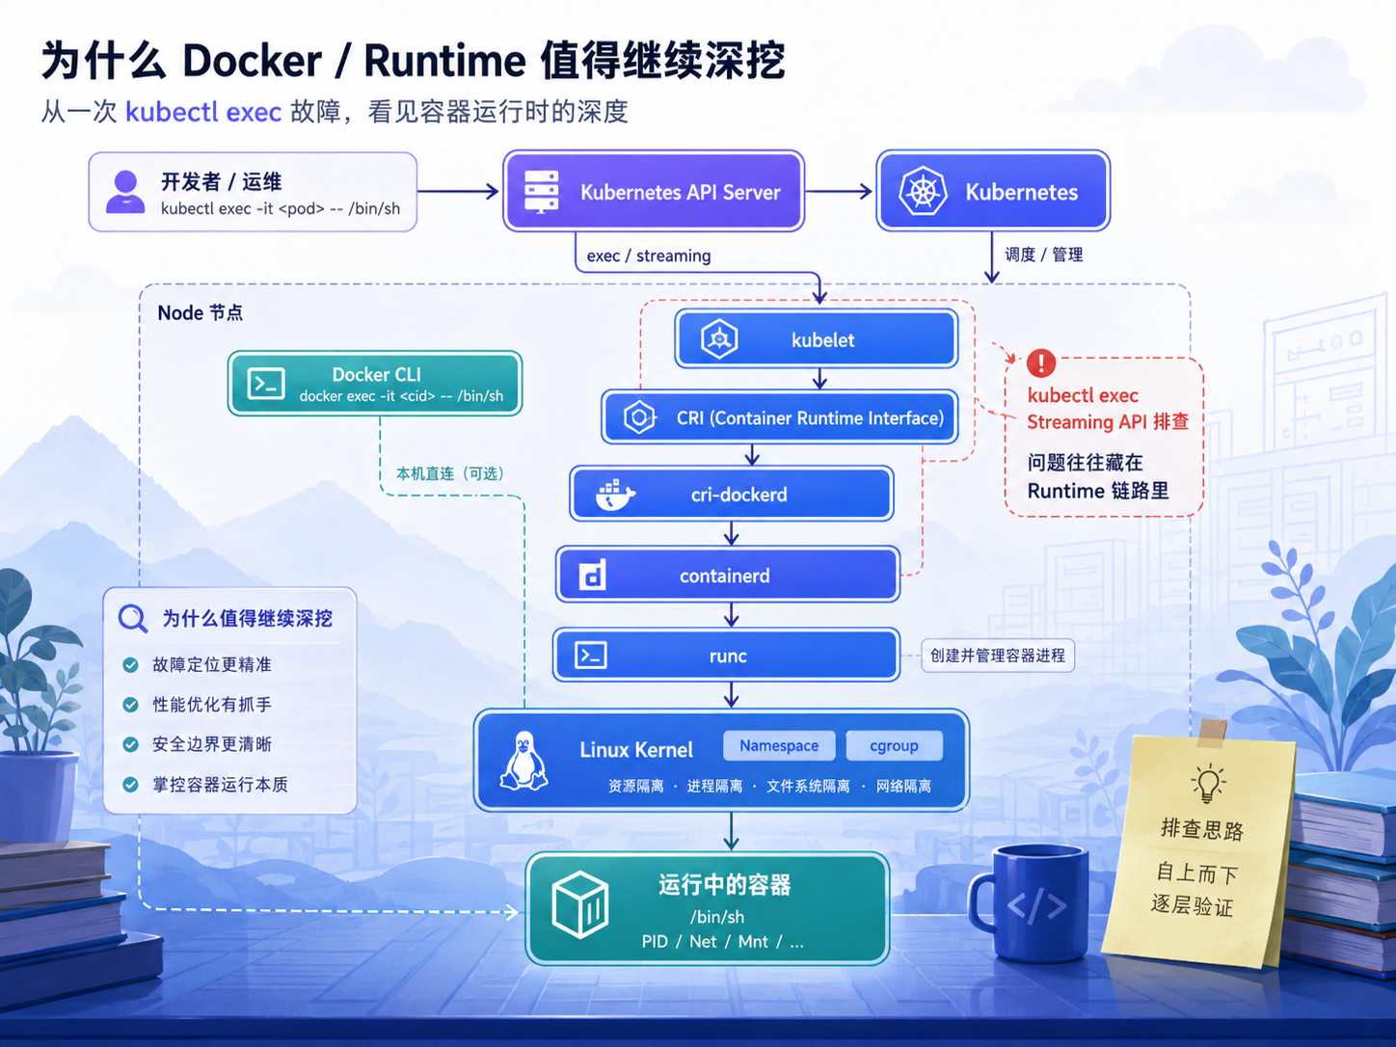Click the Kubernetes label next to helm logo

(x=1022, y=192)
